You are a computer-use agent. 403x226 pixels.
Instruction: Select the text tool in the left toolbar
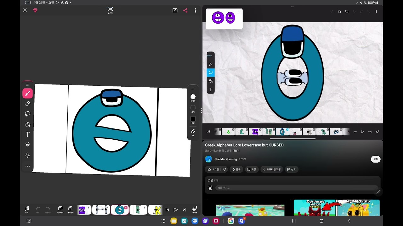27,134
